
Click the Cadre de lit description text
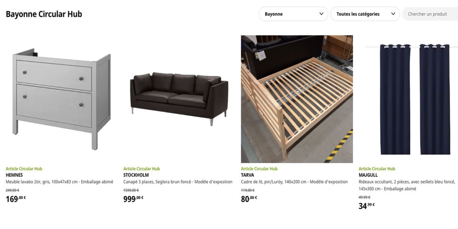click(x=294, y=182)
